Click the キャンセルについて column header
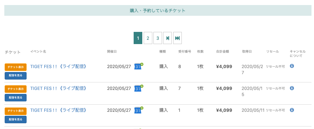The image size is (314, 129). (x=298, y=53)
